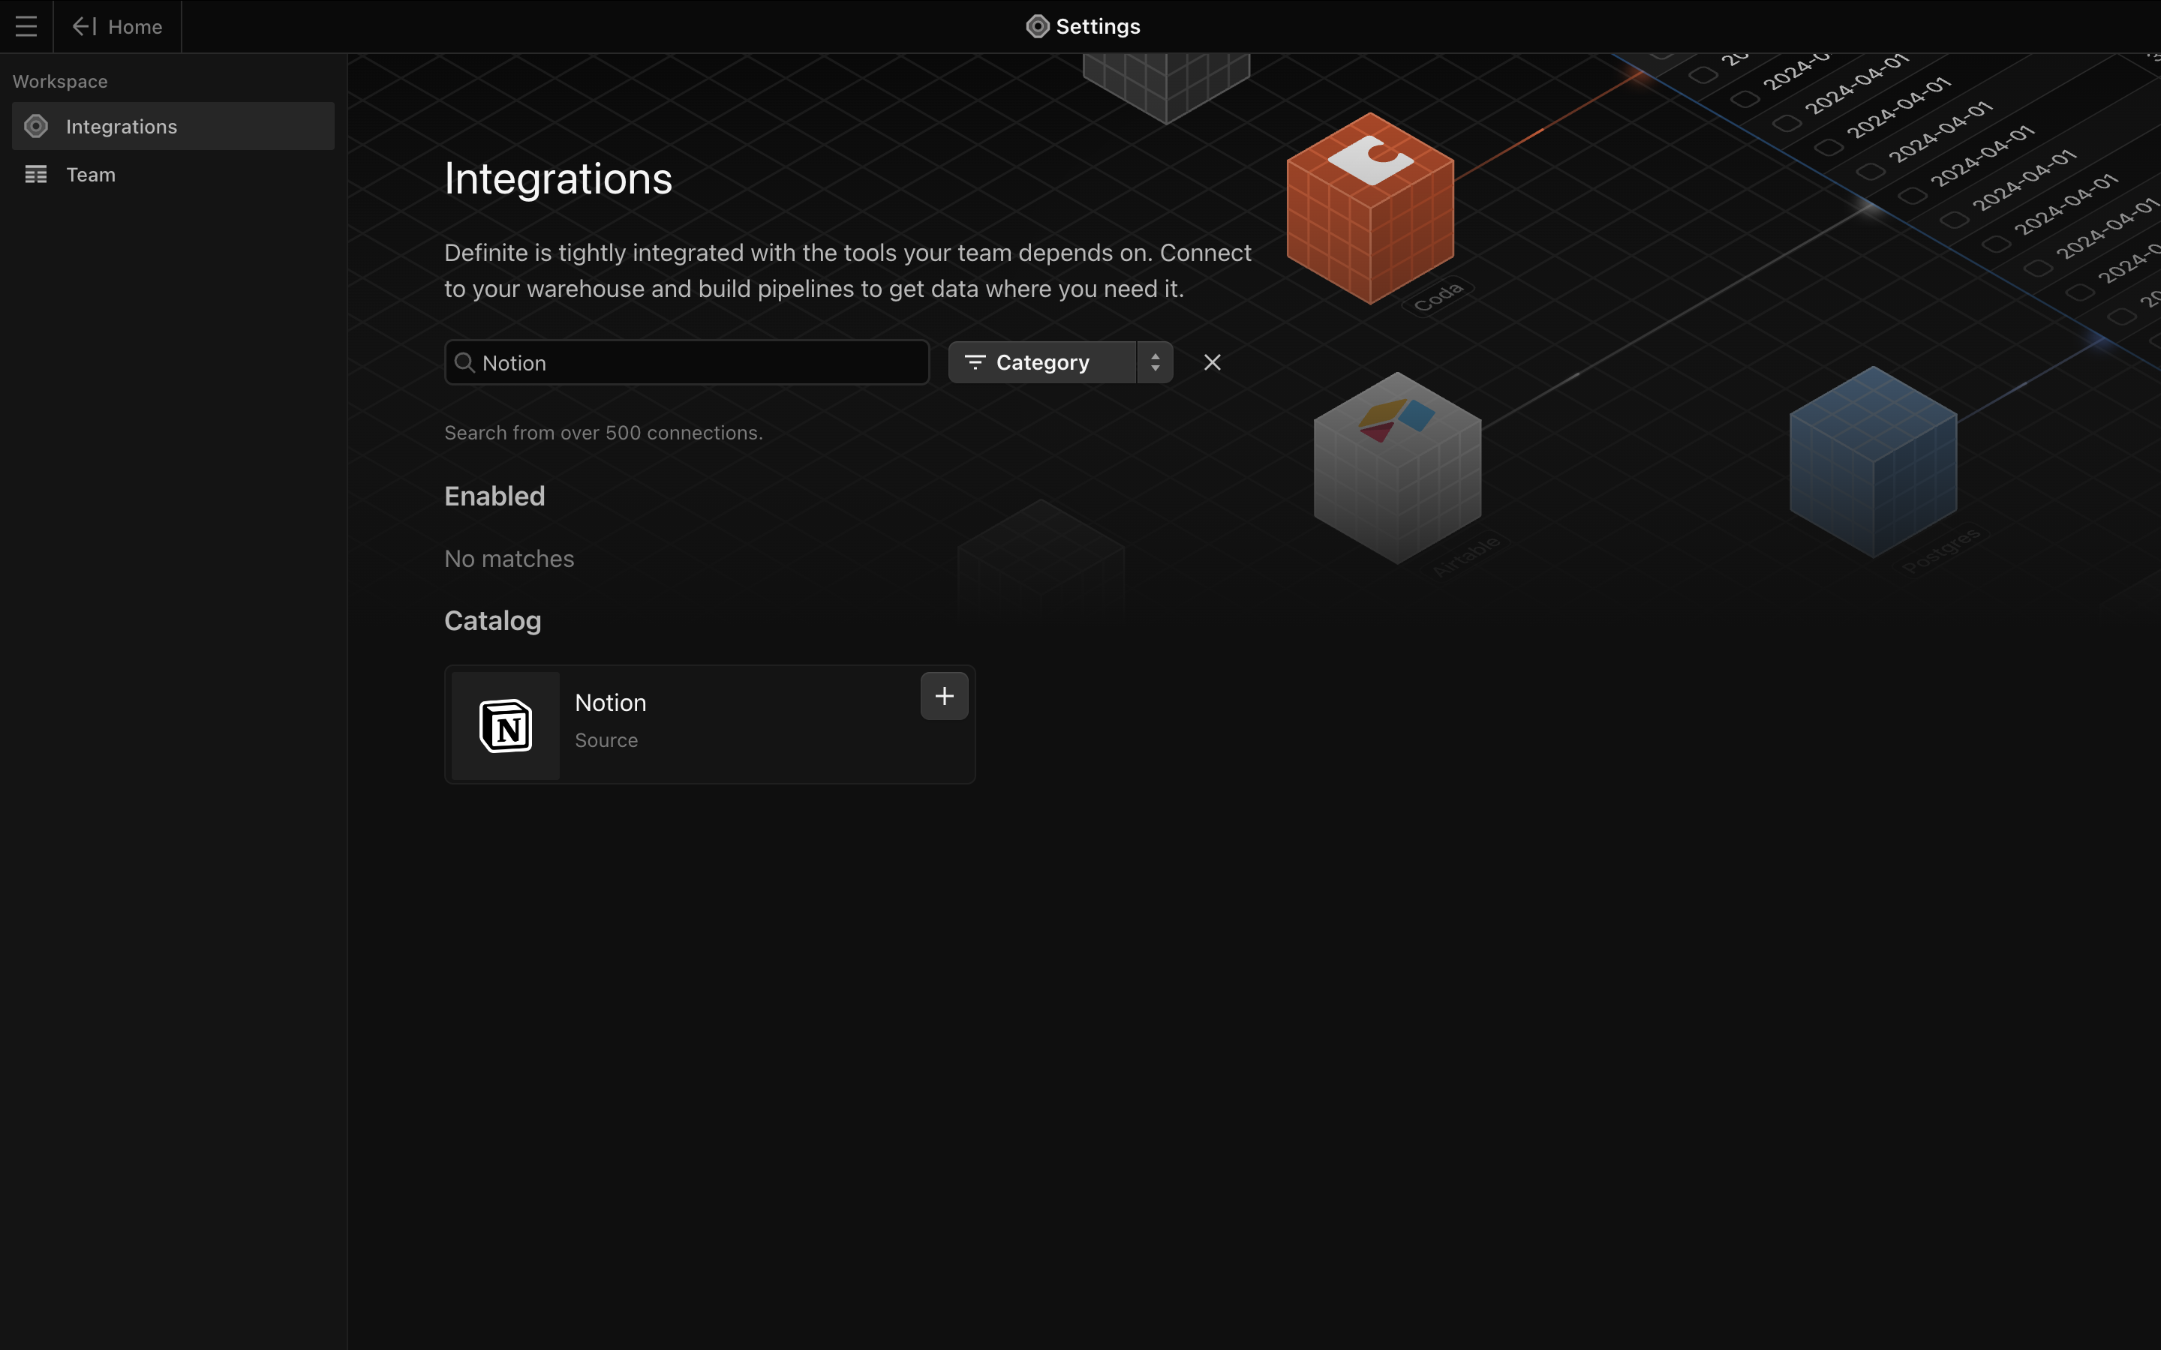The height and width of the screenshot is (1350, 2161).
Task: Add the Notion integration with plus button
Action: [944, 697]
